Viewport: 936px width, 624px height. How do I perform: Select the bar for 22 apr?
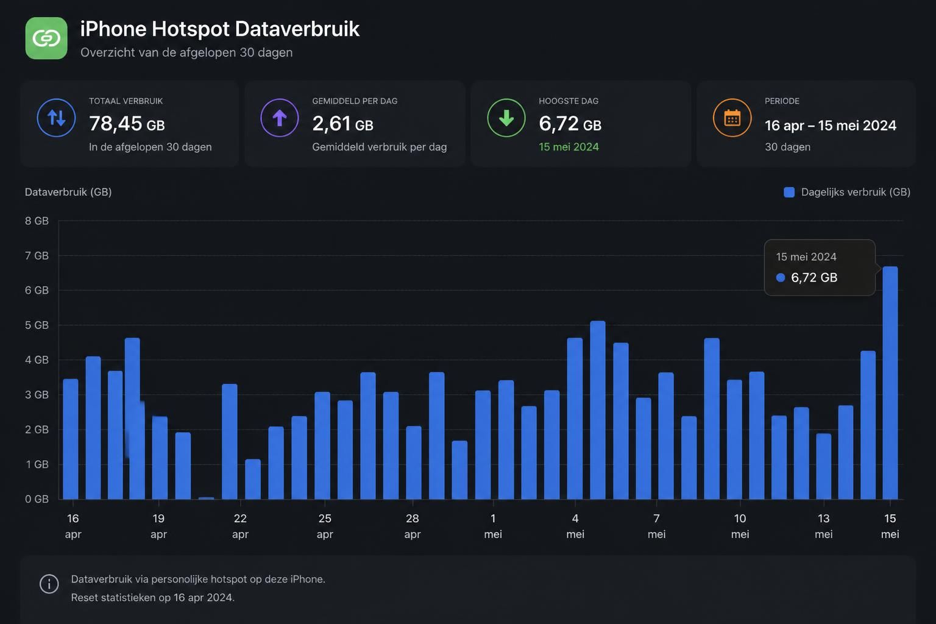pos(230,442)
